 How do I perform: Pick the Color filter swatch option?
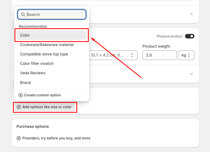(37, 63)
